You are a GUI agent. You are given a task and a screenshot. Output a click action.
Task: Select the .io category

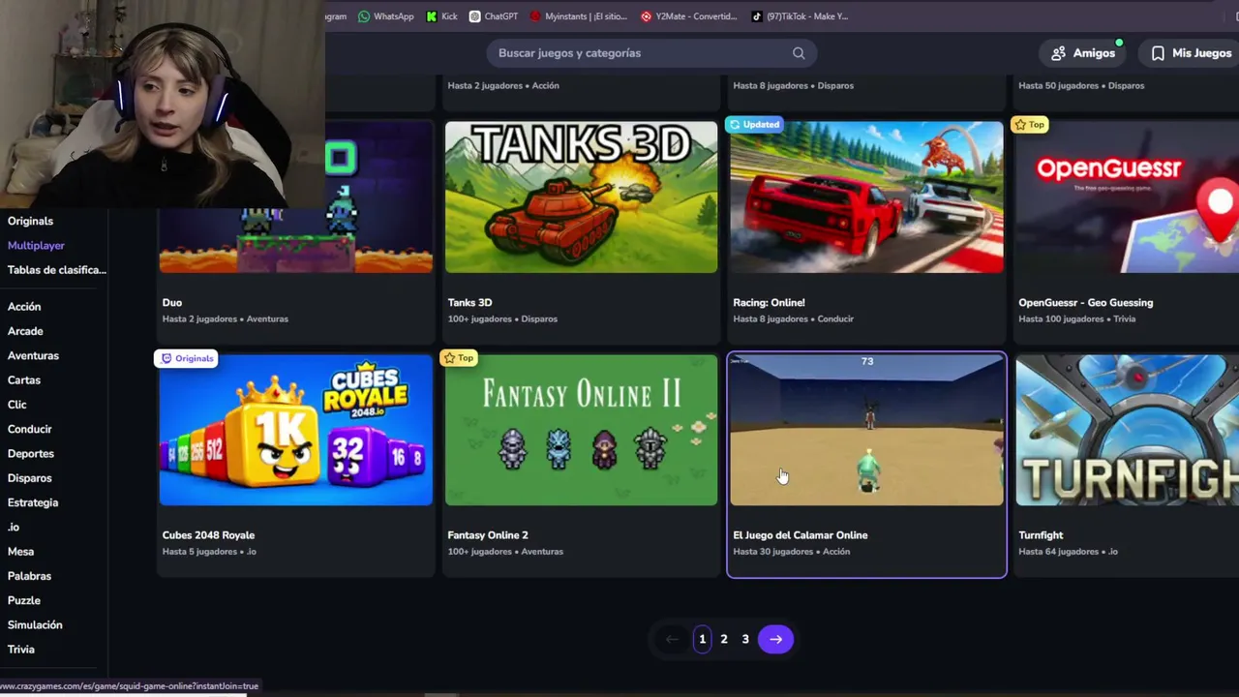coord(14,527)
